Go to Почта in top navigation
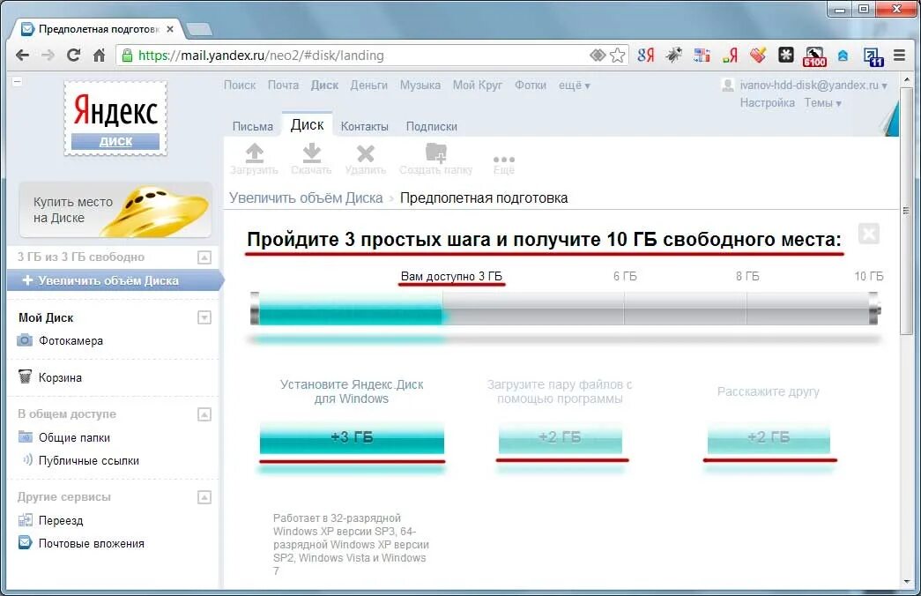Viewport: 921px width, 596px height. coord(283,86)
